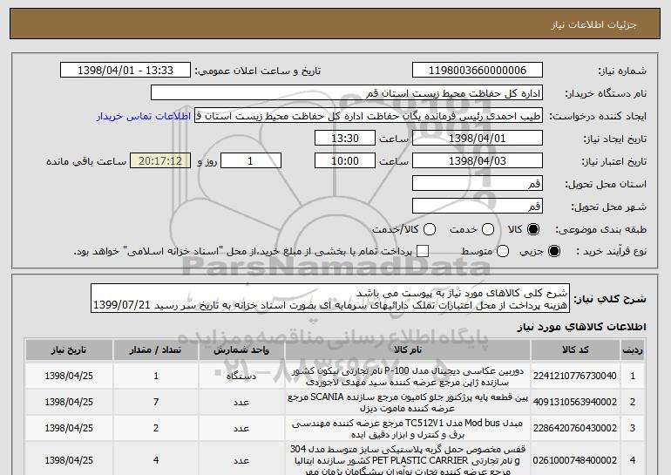Click product code 4091310563940002
Viewport: 671px width, 475px height.
click(x=575, y=403)
